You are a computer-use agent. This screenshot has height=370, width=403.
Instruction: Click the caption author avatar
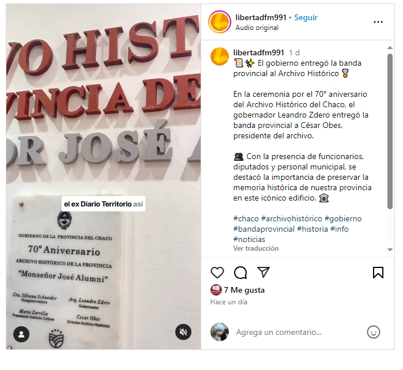(220, 56)
